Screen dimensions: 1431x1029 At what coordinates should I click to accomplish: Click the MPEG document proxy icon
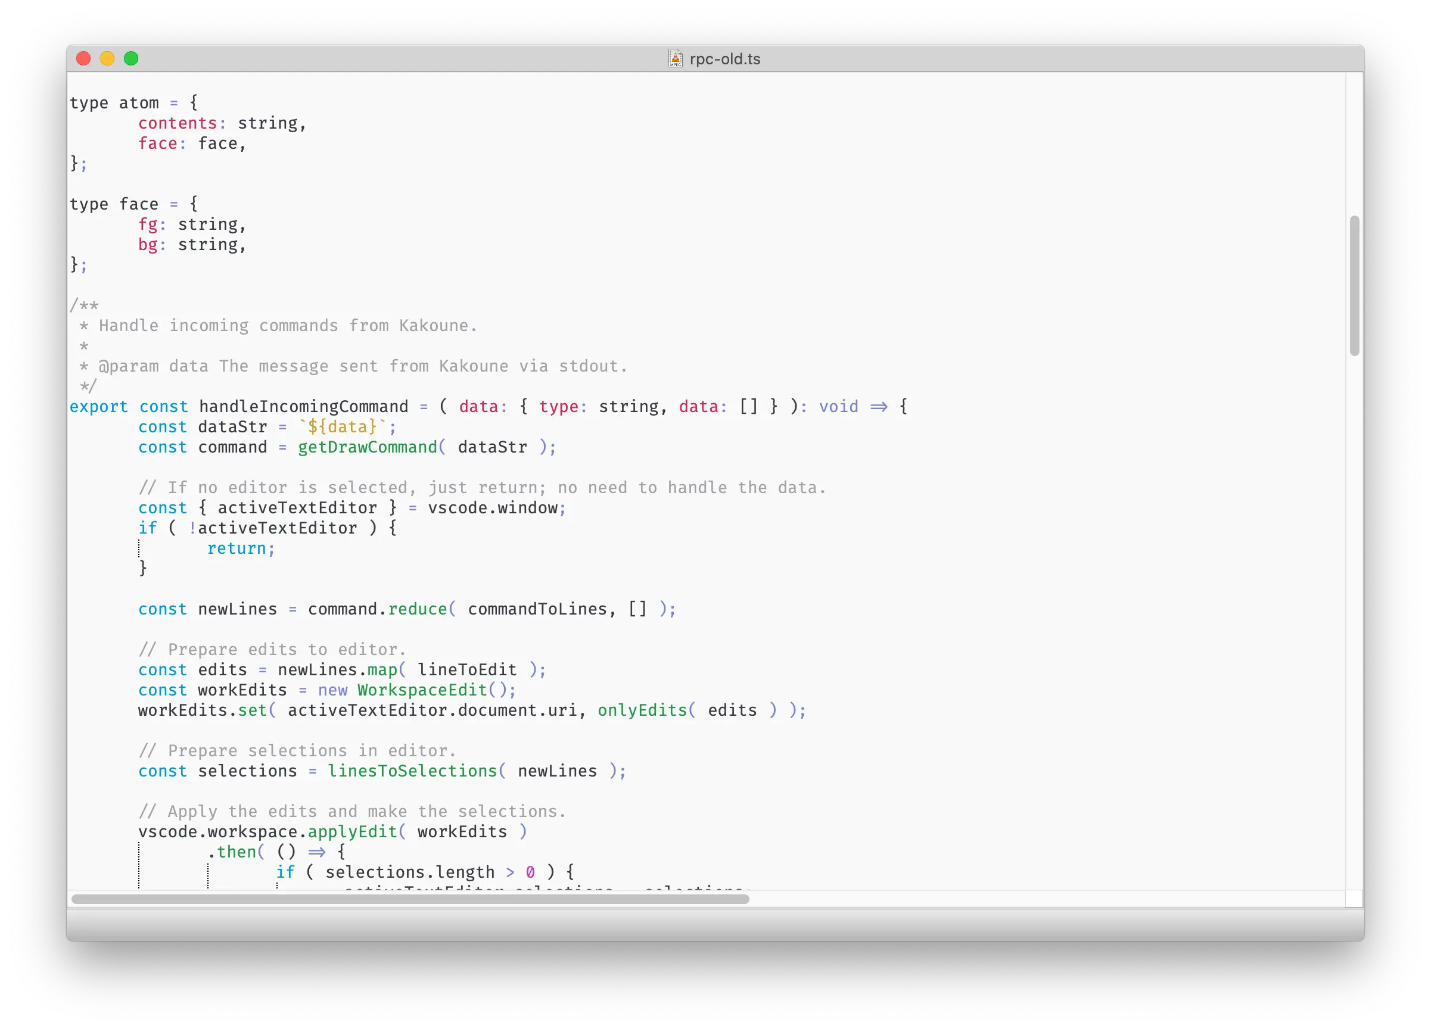674,58
